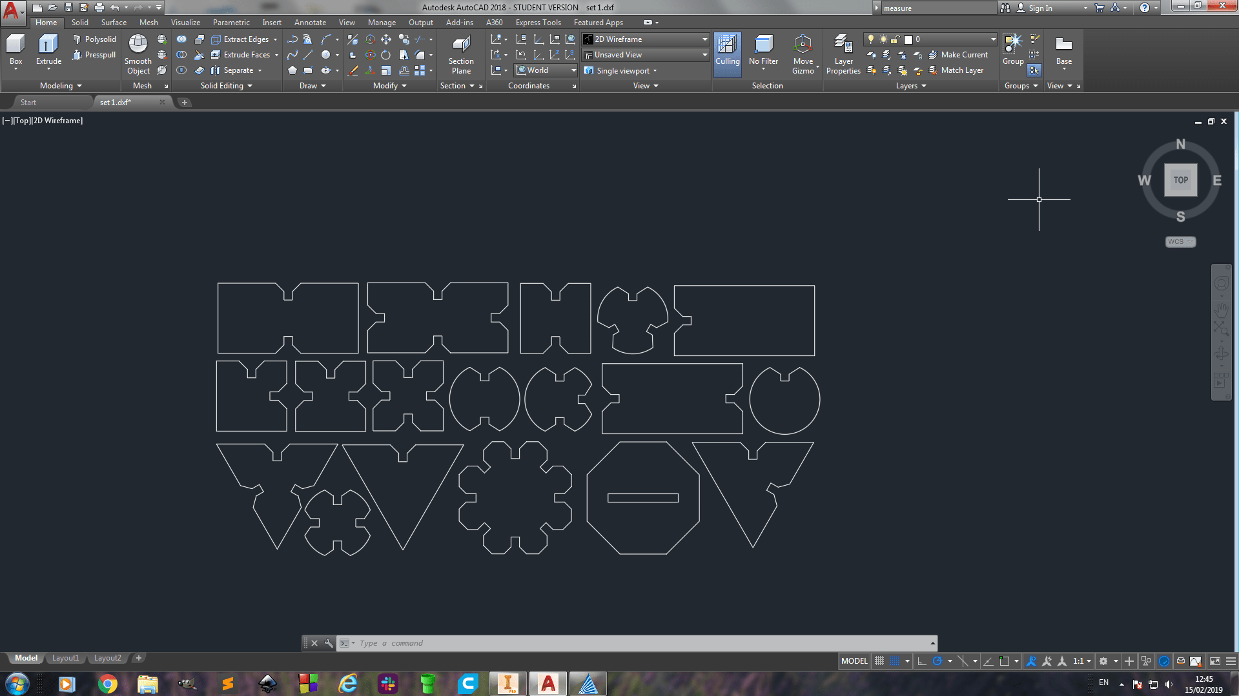
Task: Open the layer list dropdown showing 0
Action: 931,39
